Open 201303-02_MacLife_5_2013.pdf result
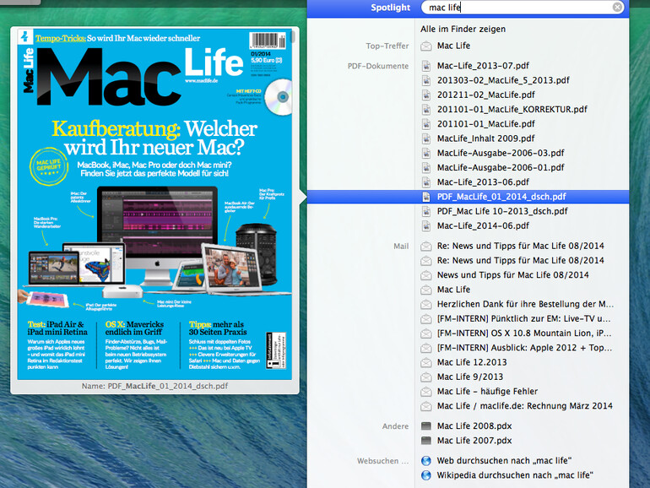This screenshot has width=650, height=488. click(503, 80)
